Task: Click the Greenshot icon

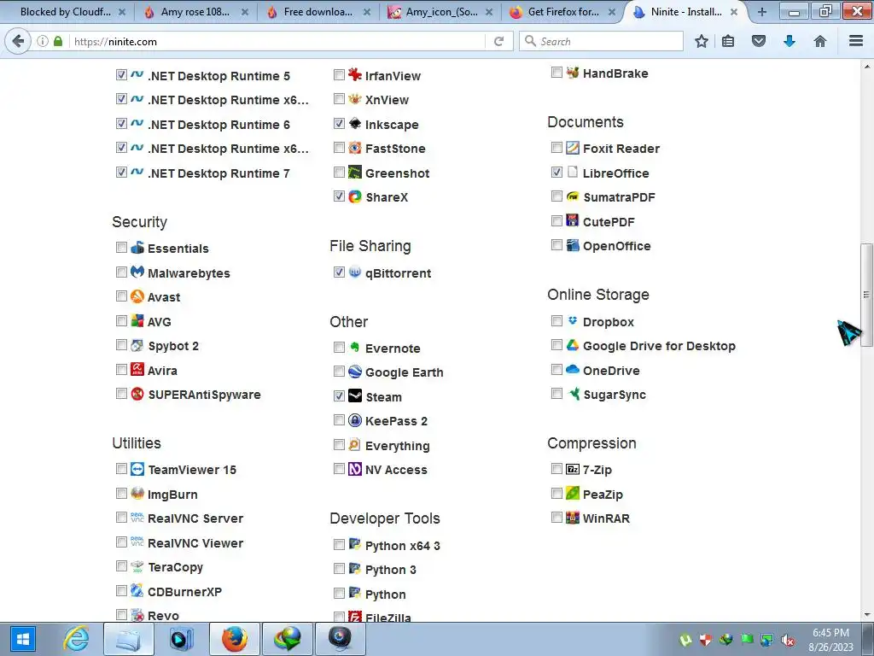Action: [355, 172]
